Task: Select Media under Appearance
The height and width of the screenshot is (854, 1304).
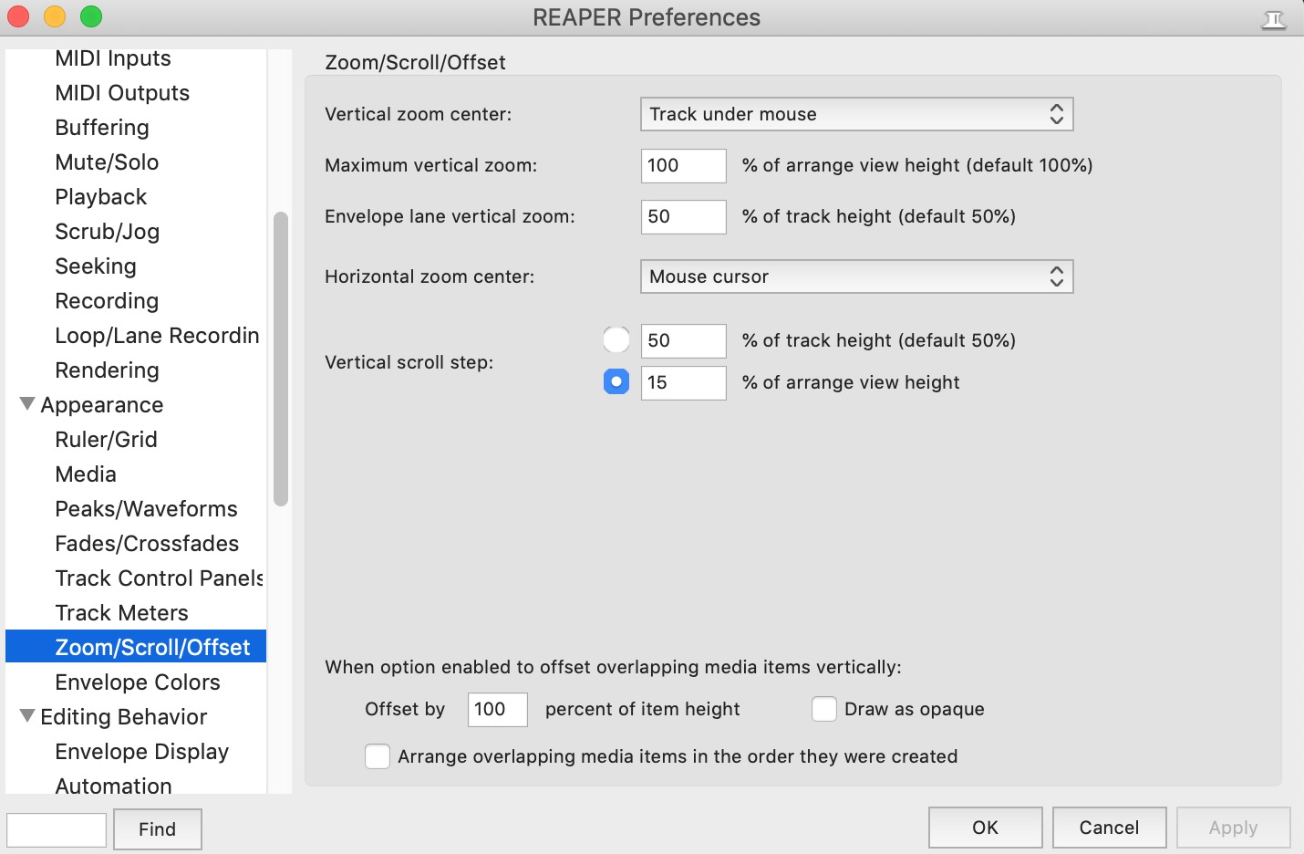Action: 86,474
